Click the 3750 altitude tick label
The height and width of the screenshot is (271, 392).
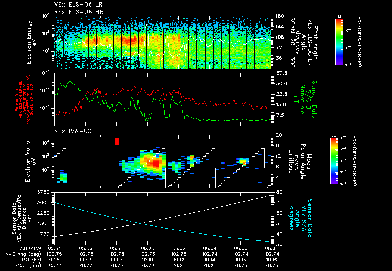43,192
